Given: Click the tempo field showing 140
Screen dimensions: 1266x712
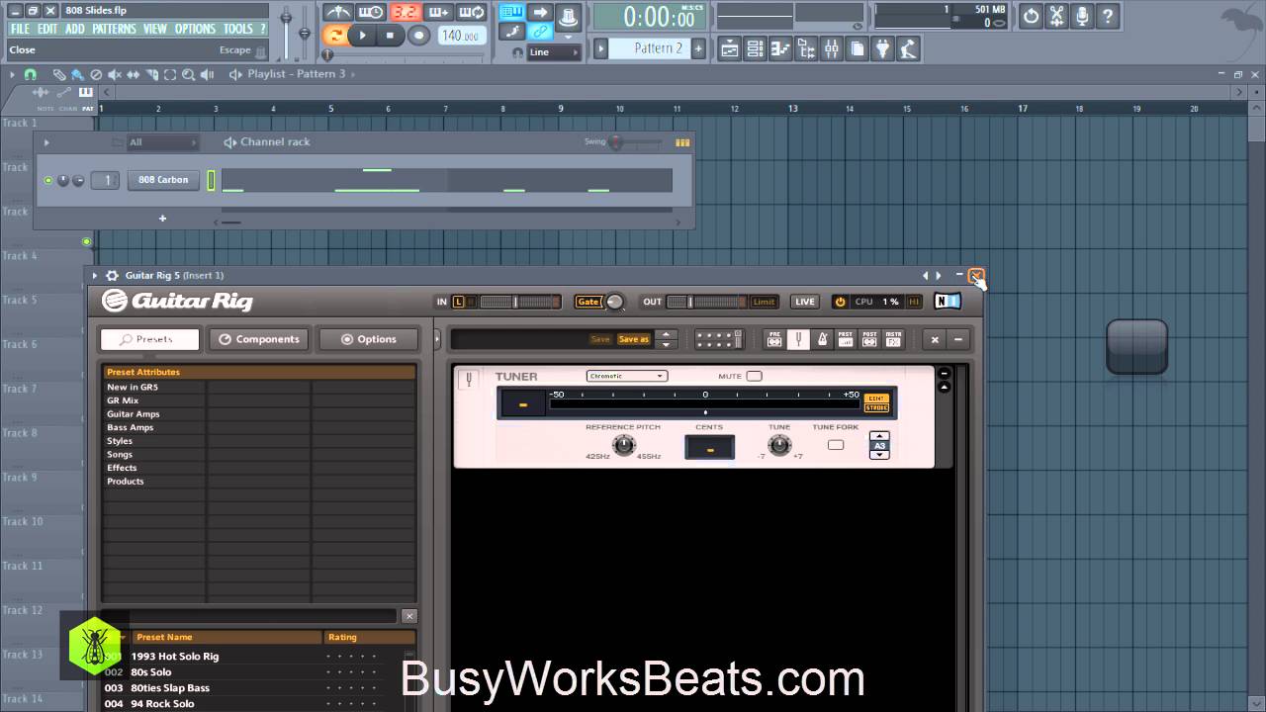Looking at the screenshot, I should point(460,36).
